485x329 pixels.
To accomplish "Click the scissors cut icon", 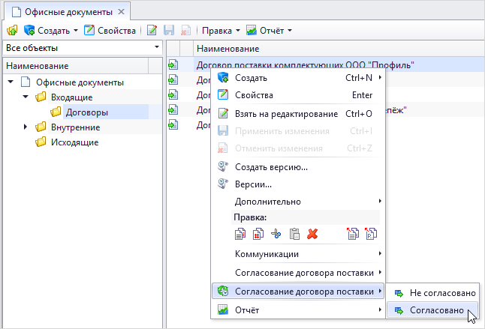I will pos(276,234).
